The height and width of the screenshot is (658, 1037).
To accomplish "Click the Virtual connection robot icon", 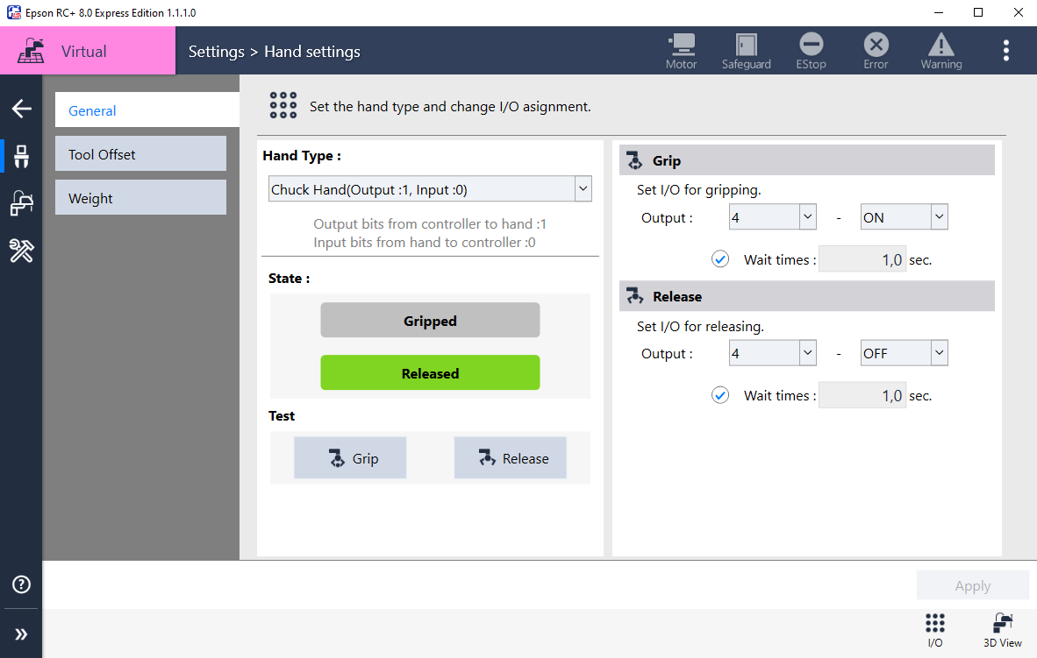I will coord(31,51).
